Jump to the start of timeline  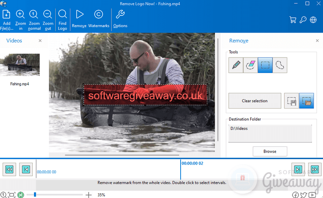(x=9, y=170)
